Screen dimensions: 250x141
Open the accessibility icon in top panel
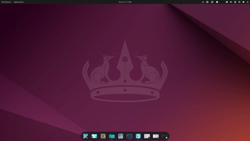(x=207, y=2)
